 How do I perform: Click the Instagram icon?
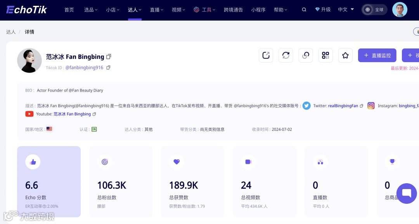coord(371,106)
